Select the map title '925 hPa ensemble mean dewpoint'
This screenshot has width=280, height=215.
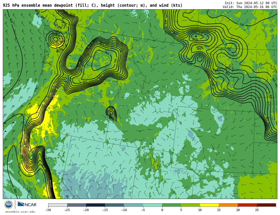(38, 5)
